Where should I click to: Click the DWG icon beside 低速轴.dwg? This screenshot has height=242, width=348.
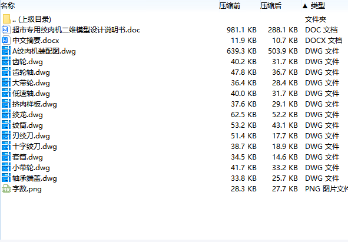click(6, 94)
